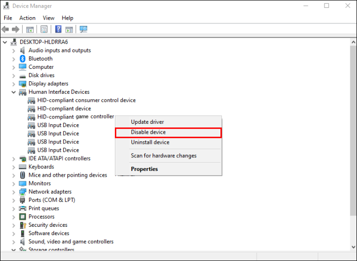
Task: Click the Audio inputs and outputs speaker icon
Action: pos(22,50)
